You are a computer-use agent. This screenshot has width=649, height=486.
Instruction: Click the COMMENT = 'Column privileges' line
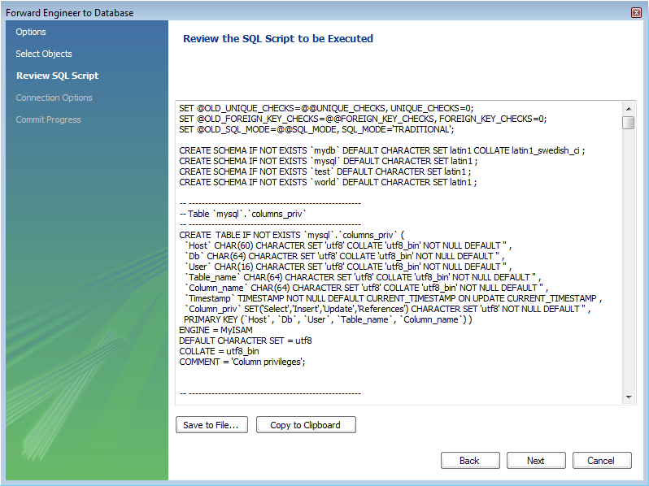click(x=242, y=362)
